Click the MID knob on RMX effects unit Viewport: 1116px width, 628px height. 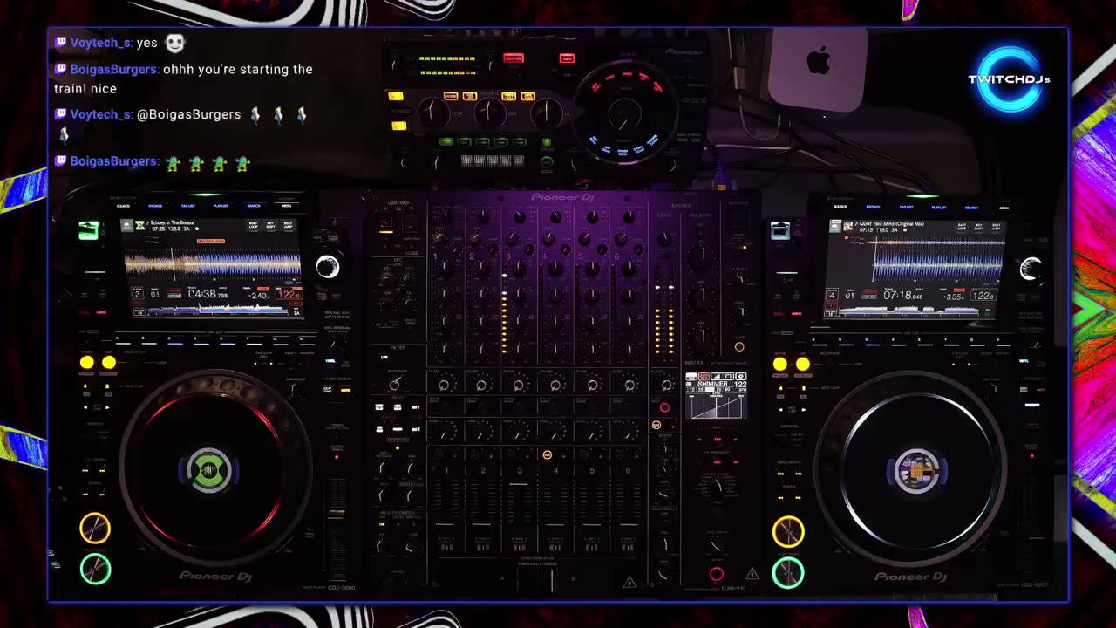490,112
